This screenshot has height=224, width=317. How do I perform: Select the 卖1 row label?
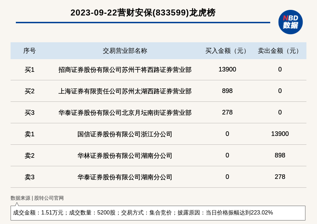tap(30, 134)
